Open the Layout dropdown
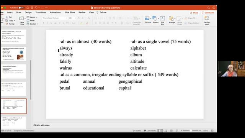245x138 pixels. [32, 17]
